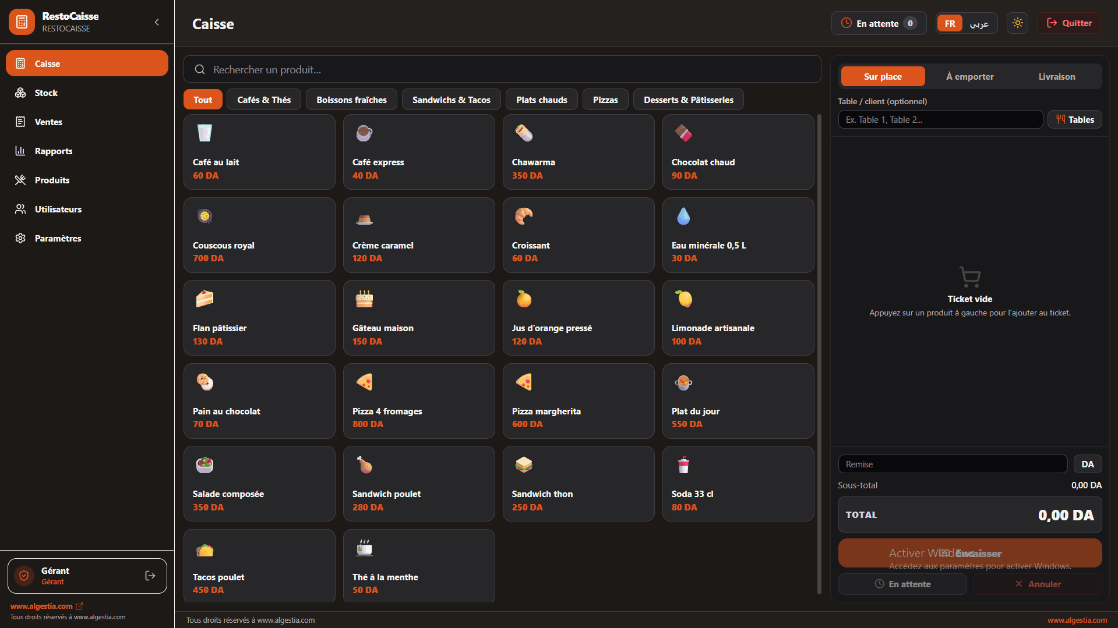Open www.algestia.com link in sidebar
The image size is (1118, 628).
coord(47,606)
